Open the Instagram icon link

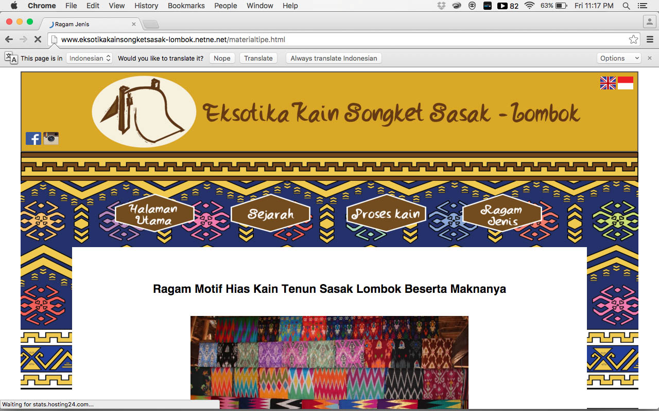click(51, 138)
